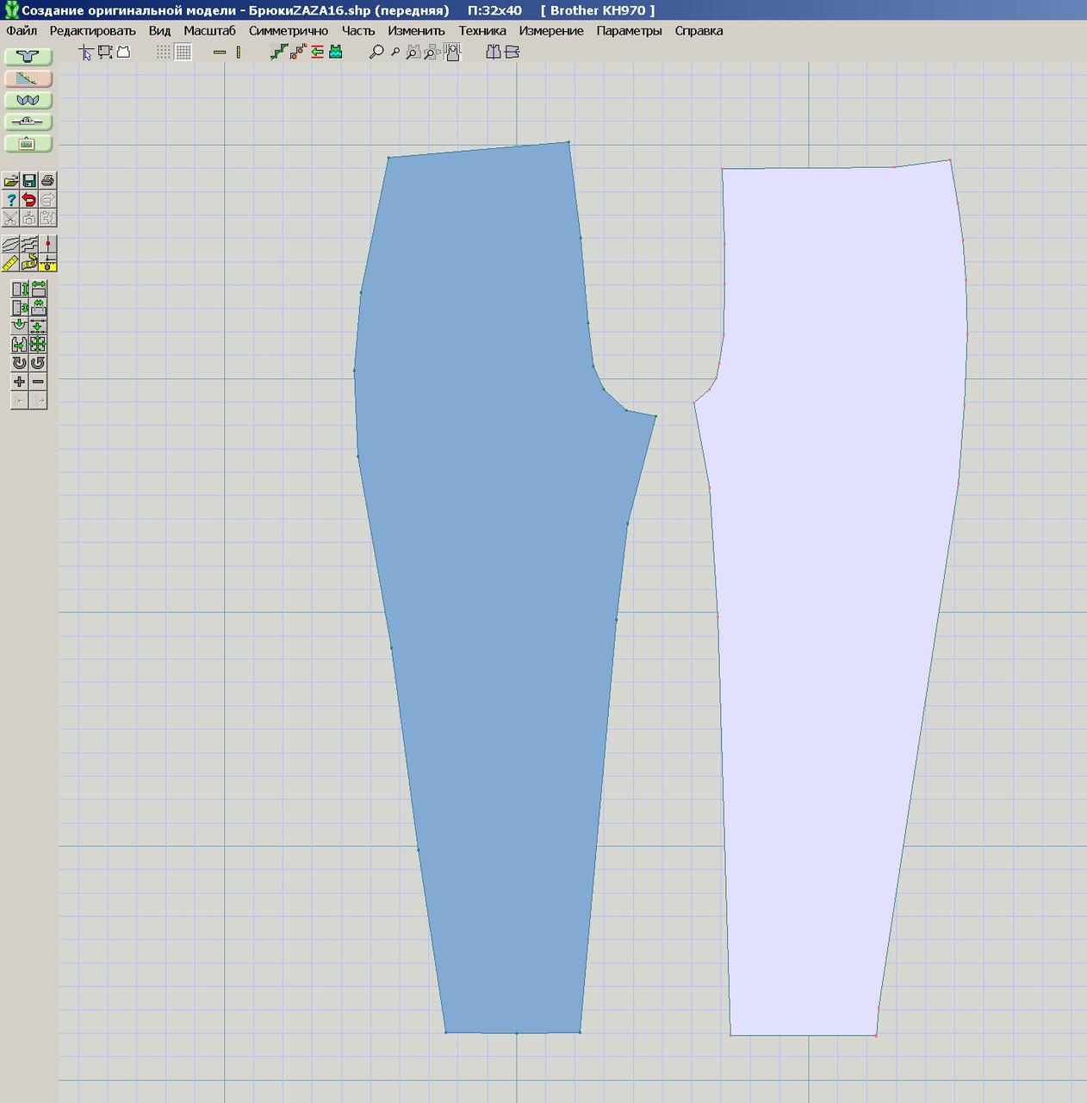Open the Вид menu
The width and height of the screenshot is (1087, 1103).
(x=159, y=31)
